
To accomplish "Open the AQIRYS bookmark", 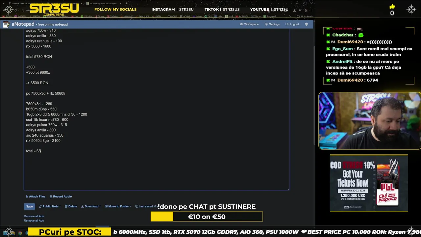I will pos(185,16).
